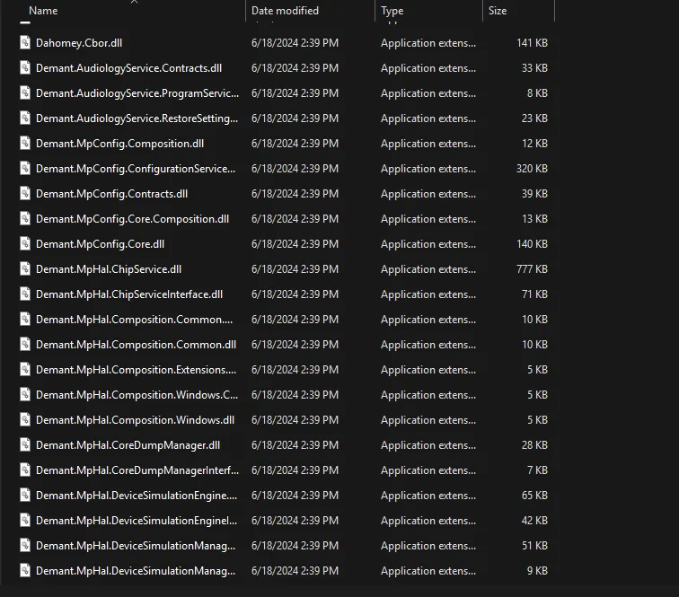The height and width of the screenshot is (597, 679).
Task: Select the icon of Demant.MpHal.ChipService.dll
Action: pos(25,268)
